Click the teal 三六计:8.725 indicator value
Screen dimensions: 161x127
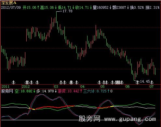[95, 91]
